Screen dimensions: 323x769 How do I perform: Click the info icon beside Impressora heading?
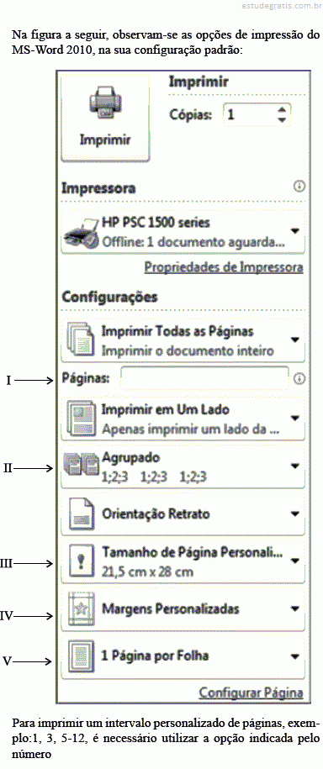click(299, 187)
